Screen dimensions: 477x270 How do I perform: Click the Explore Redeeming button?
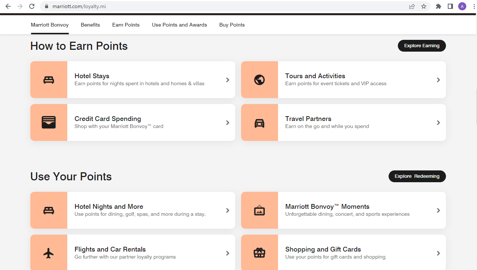[x=417, y=176]
